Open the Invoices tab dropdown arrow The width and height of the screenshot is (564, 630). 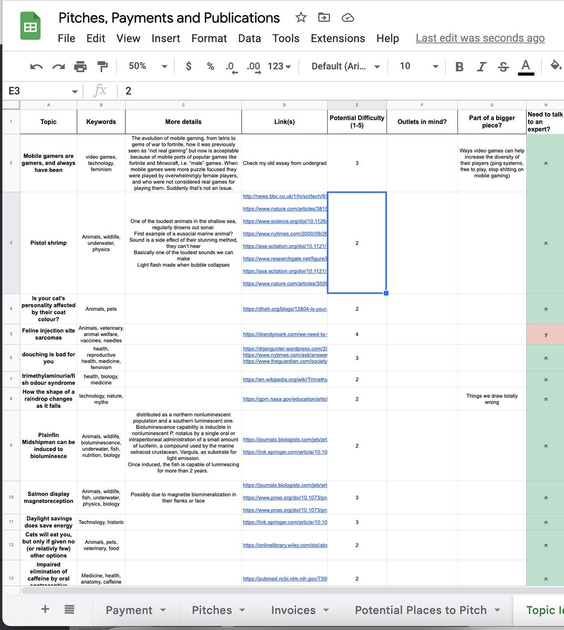326,610
